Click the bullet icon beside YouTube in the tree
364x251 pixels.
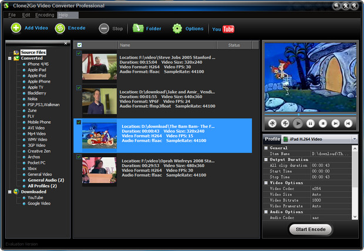click(24, 198)
